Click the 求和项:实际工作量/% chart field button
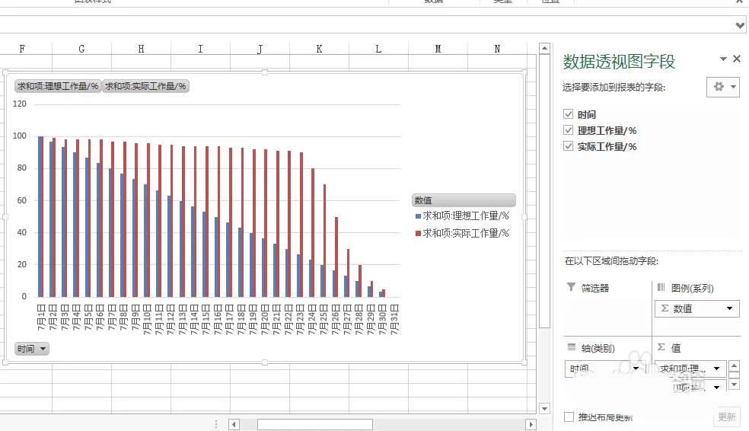 (x=145, y=86)
